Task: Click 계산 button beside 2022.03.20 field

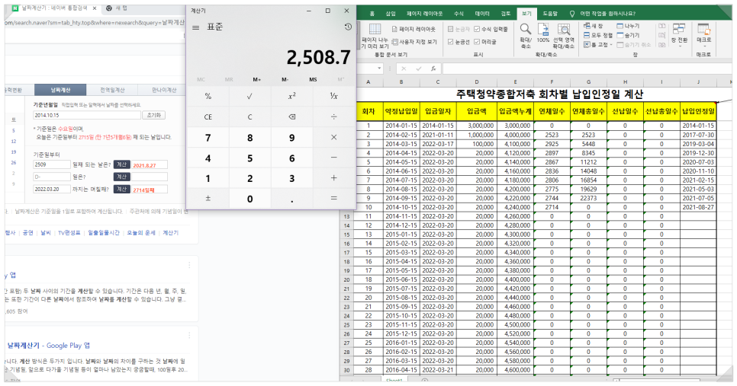Action: [122, 189]
